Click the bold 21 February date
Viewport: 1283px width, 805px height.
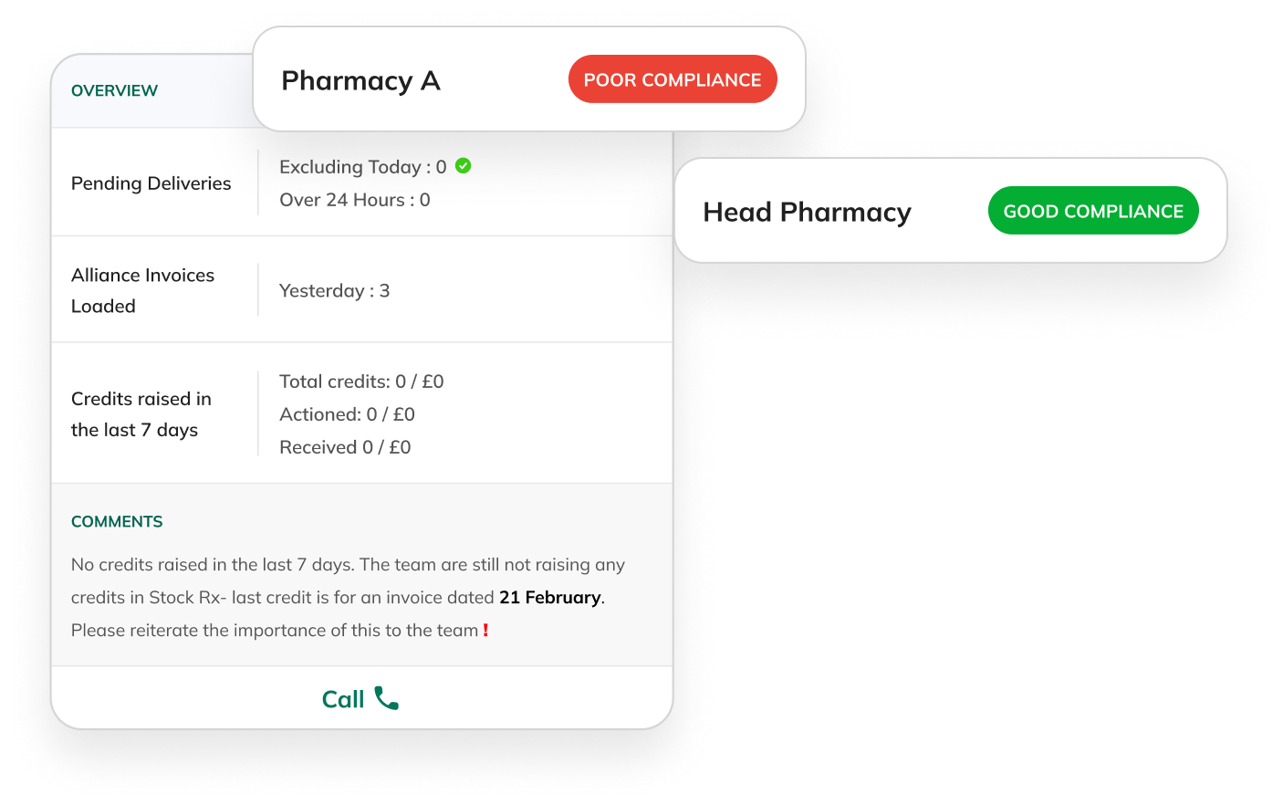tap(549, 597)
